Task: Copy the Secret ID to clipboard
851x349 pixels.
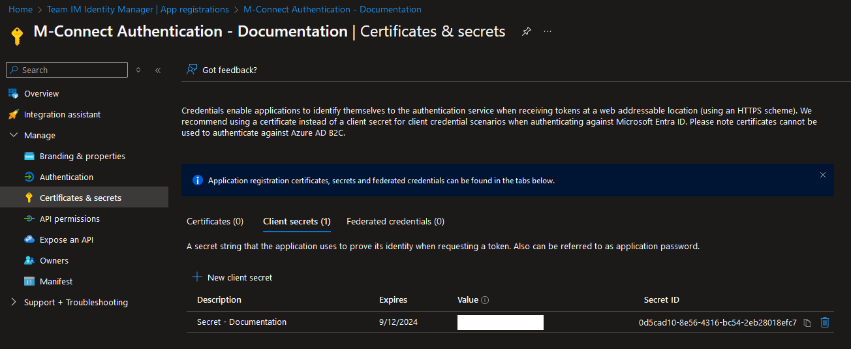Action: click(807, 322)
